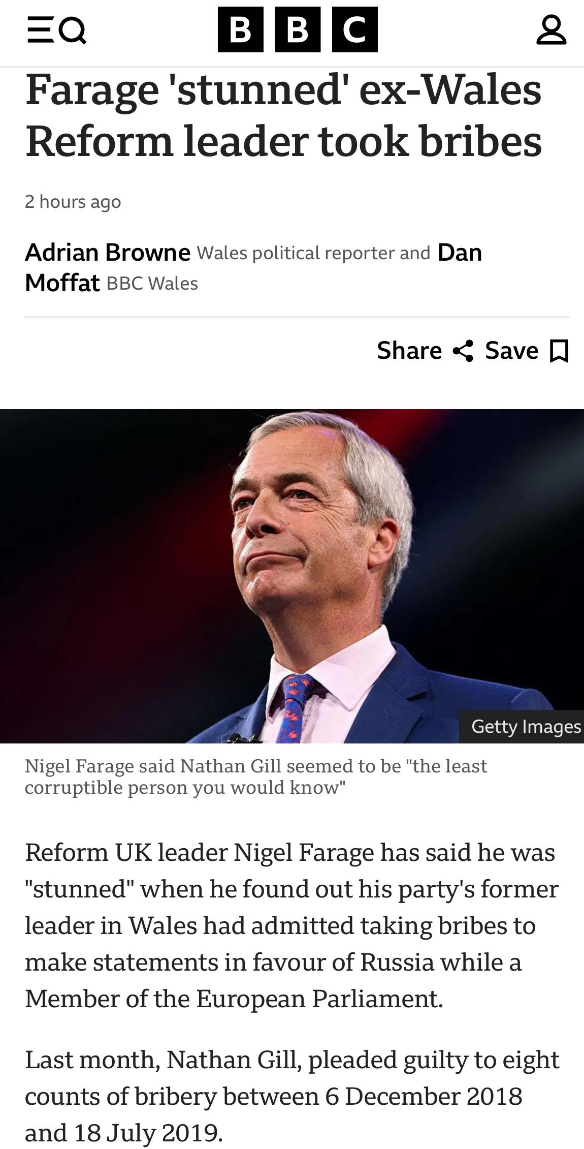This screenshot has height=1149, width=584.
Task: Open the account profile icon
Action: (551, 29)
